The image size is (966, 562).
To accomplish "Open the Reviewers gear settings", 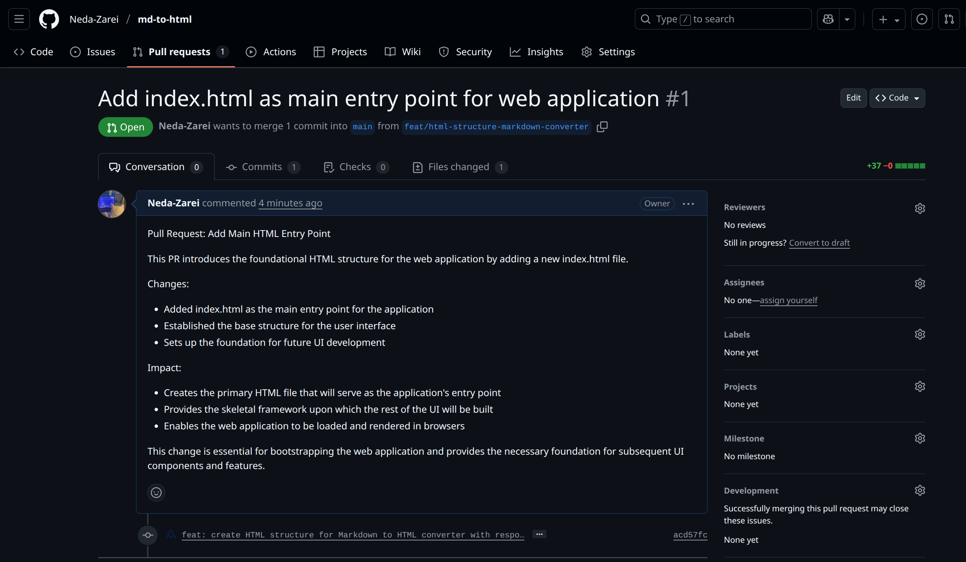I will tap(920, 208).
